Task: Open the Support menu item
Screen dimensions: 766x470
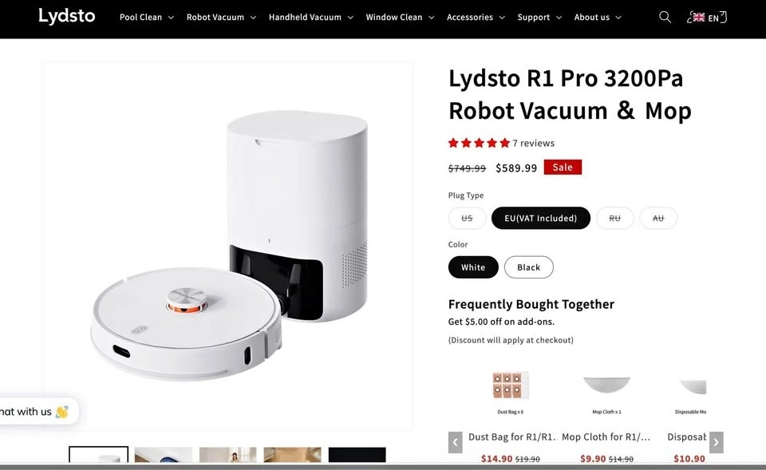Action: (539, 17)
